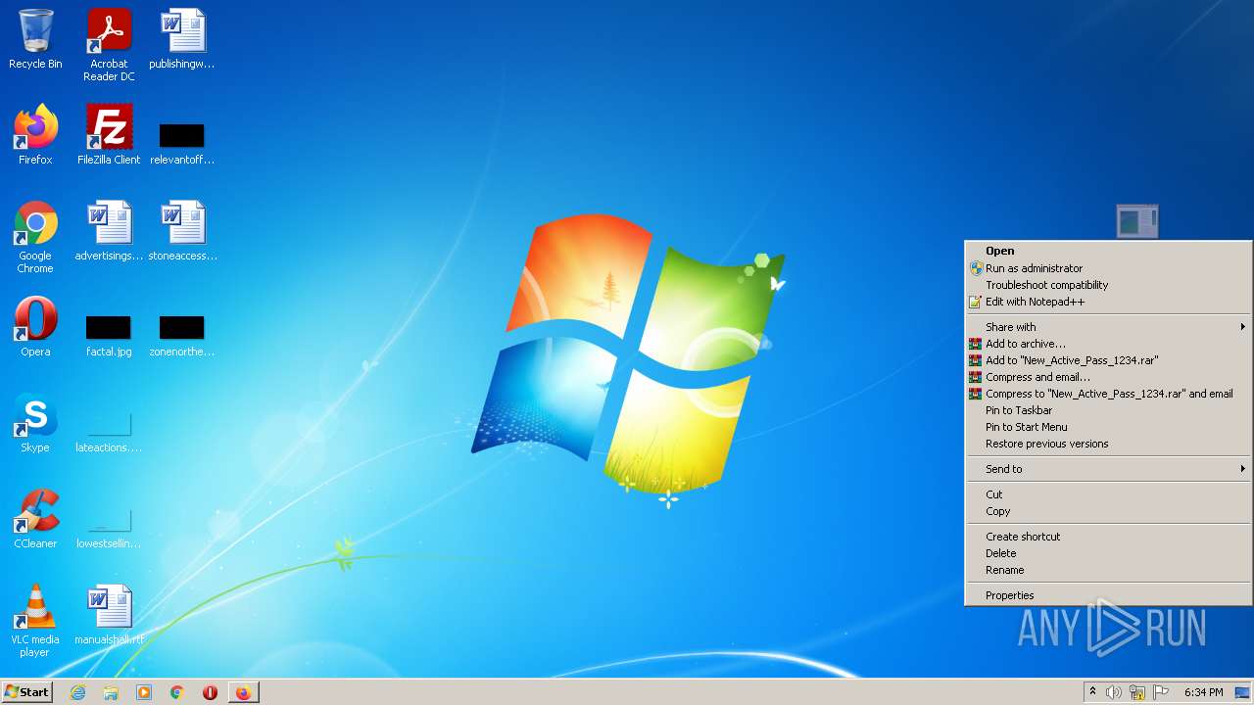Open the Action Center flag icon
The width and height of the screenshot is (1254, 705).
(x=1161, y=692)
